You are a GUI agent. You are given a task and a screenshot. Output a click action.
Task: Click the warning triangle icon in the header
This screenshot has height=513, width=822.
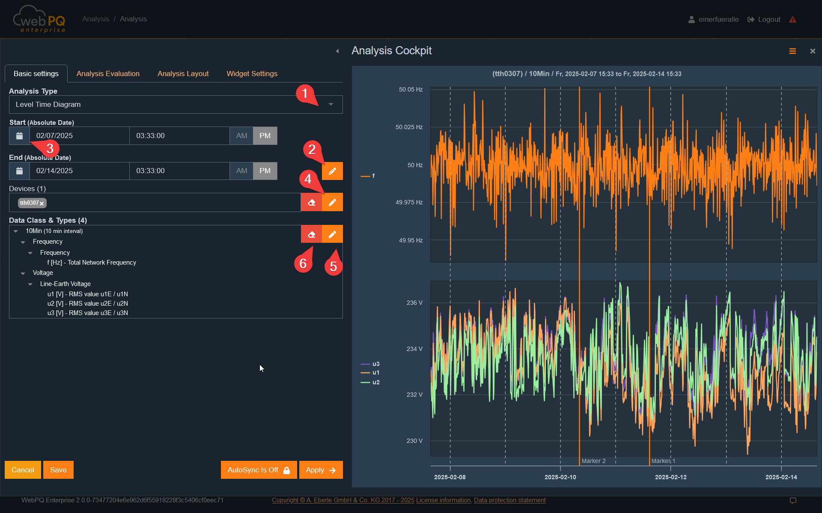pyautogui.click(x=792, y=19)
